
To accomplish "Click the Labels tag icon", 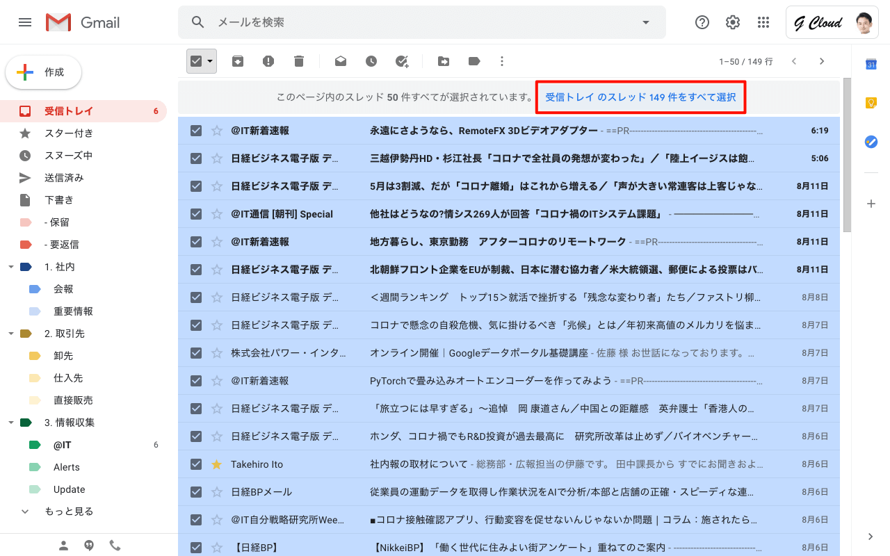I will click(x=474, y=61).
